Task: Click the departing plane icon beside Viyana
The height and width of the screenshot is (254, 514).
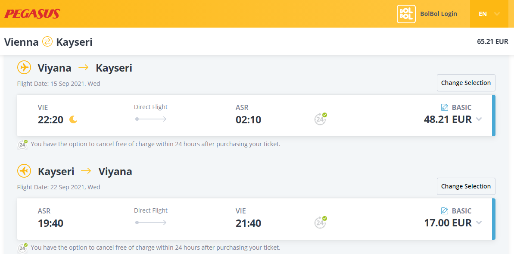Action: [24, 68]
